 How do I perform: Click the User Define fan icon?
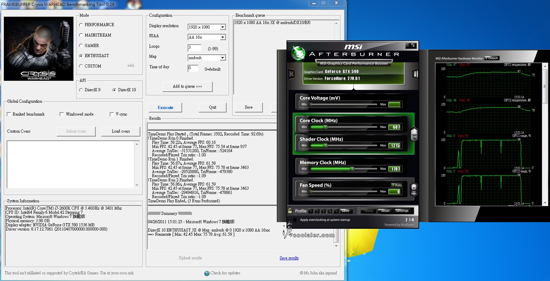(414, 189)
